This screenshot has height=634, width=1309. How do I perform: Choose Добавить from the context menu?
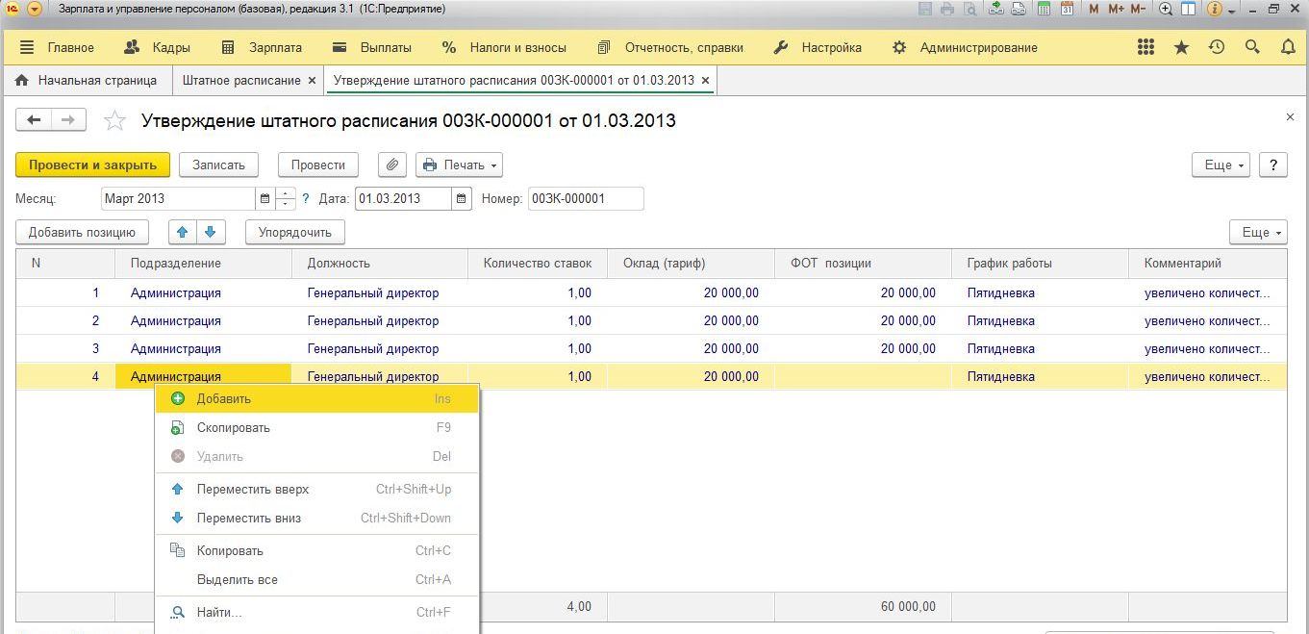pyautogui.click(x=223, y=399)
